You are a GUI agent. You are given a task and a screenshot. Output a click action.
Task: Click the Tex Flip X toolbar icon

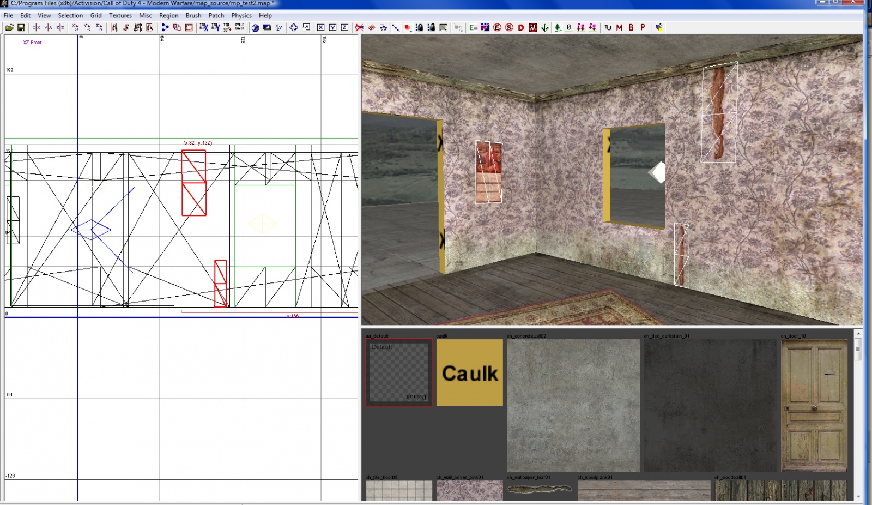pos(203,27)
